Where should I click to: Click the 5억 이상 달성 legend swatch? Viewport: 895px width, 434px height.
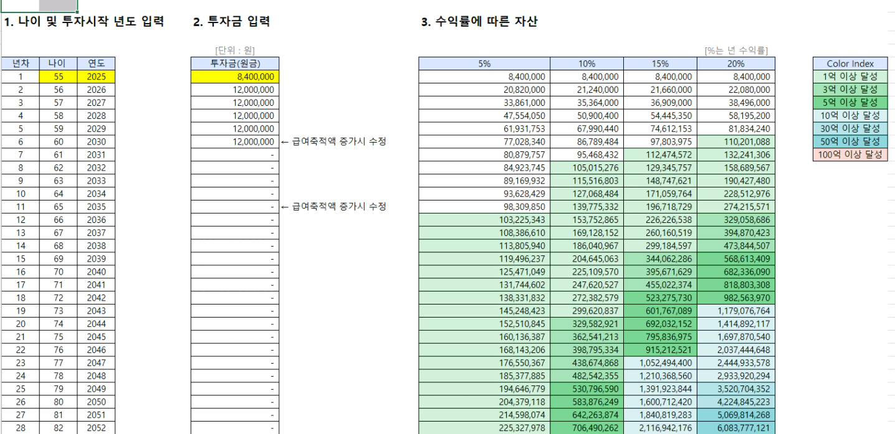point(850,103)
